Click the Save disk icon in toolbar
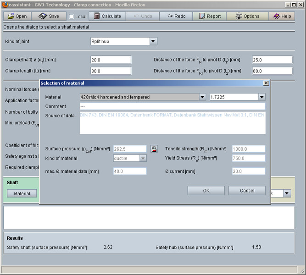 (43, 16)
